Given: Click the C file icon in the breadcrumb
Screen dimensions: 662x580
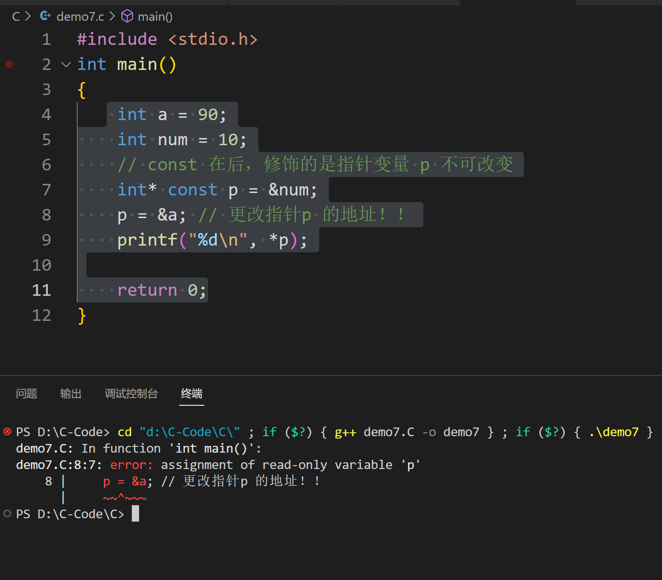Looking at the screenshot, I should pyautogui.click(x=45, y=16).
